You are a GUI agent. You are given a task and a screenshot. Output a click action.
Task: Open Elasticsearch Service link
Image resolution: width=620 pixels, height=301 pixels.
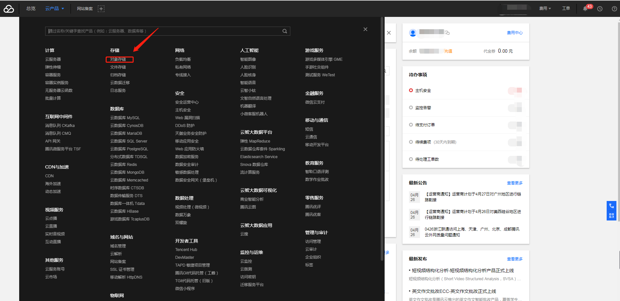point(259,157)
